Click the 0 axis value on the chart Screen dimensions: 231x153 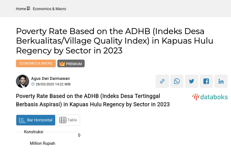pyautogui.click(x=79, y=135)
